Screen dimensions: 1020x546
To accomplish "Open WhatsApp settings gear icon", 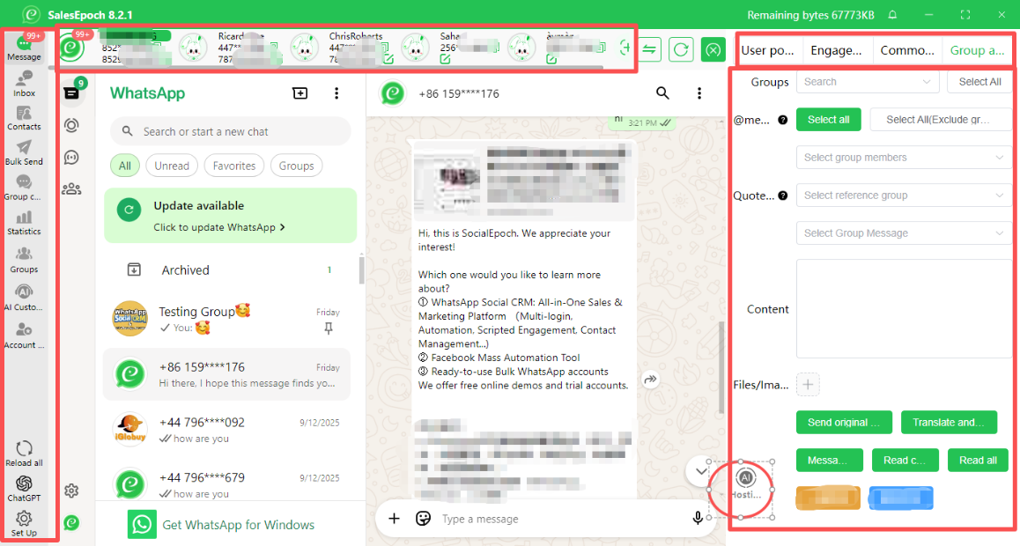I will point(71,491).
